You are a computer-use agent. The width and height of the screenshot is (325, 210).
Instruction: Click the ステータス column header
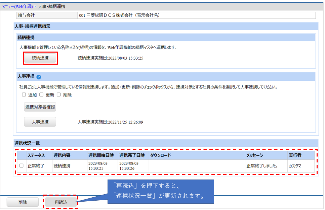39,155
